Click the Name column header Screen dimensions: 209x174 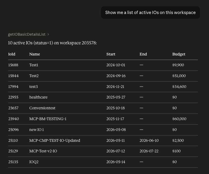[35, 54]
